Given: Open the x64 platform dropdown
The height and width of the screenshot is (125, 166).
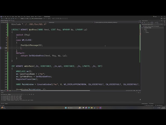Looking at the screenshot, I should 29,18.
